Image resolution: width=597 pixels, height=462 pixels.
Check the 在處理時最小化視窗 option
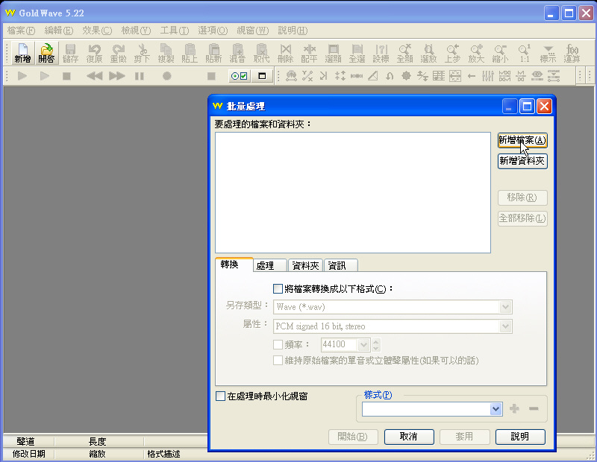pyautogui.click(x=220, y=396)
